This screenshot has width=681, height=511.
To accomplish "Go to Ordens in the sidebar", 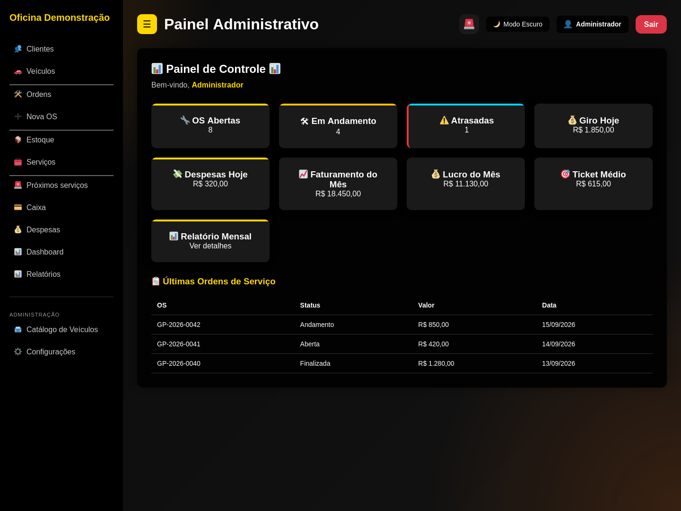I will point(61,95).
